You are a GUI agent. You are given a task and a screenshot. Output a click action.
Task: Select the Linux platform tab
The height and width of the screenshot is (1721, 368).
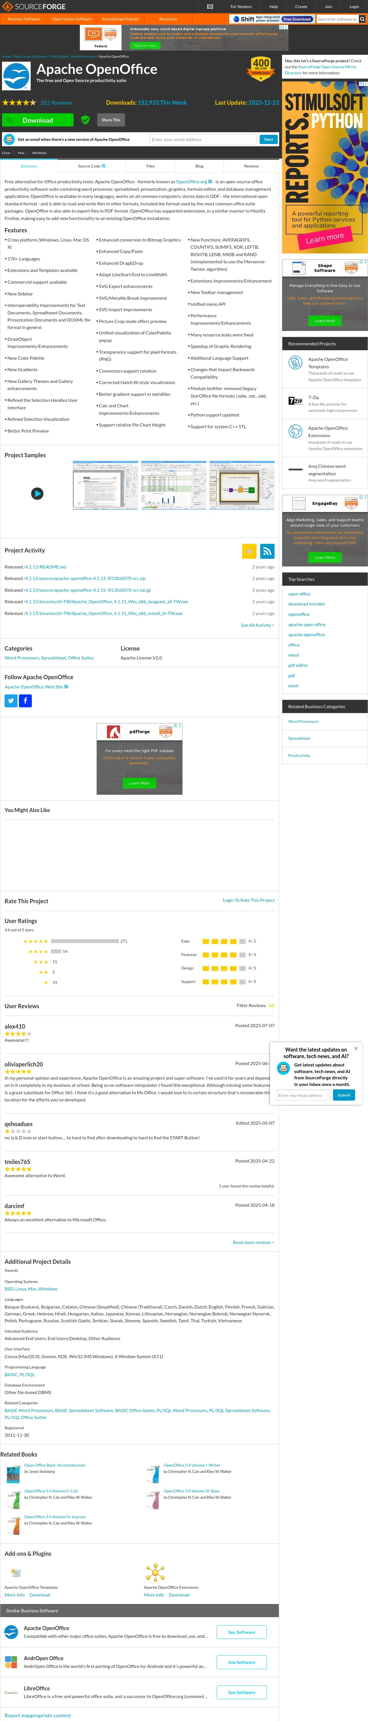pyautogui.click(x=6, y=153)
